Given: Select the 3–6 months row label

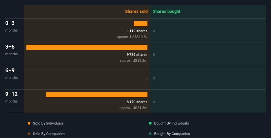Looking at the screenshot, I should [10, 47].
